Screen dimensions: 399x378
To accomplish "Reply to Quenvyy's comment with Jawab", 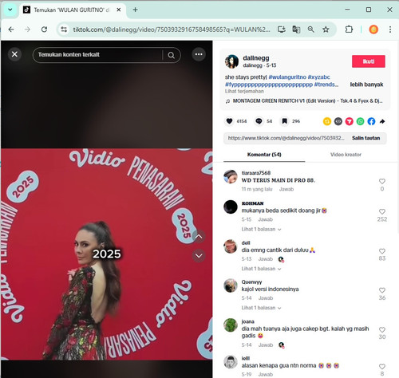I will (x=266, y=298).
